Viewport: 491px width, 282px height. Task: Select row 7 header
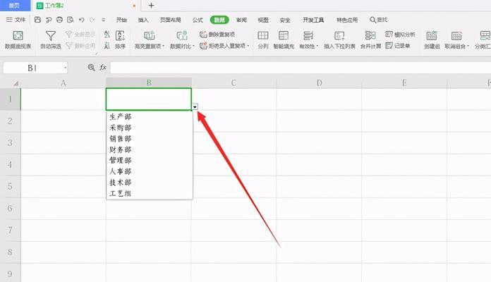point(11,230)
